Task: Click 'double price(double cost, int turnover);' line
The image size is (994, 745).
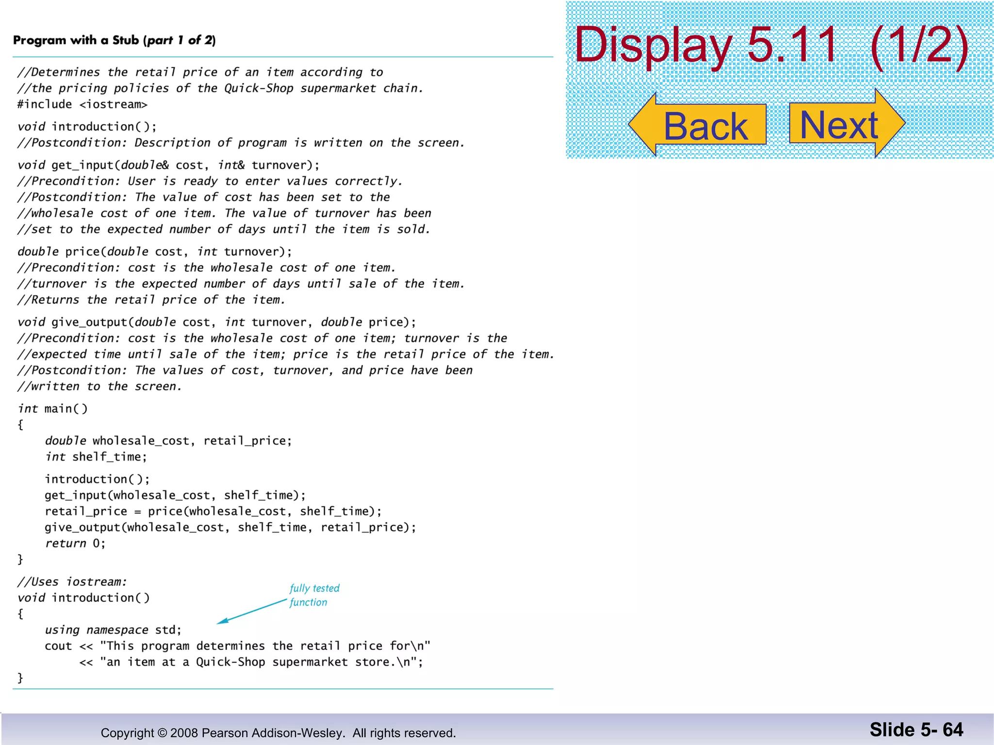Action: pos(155,252)
